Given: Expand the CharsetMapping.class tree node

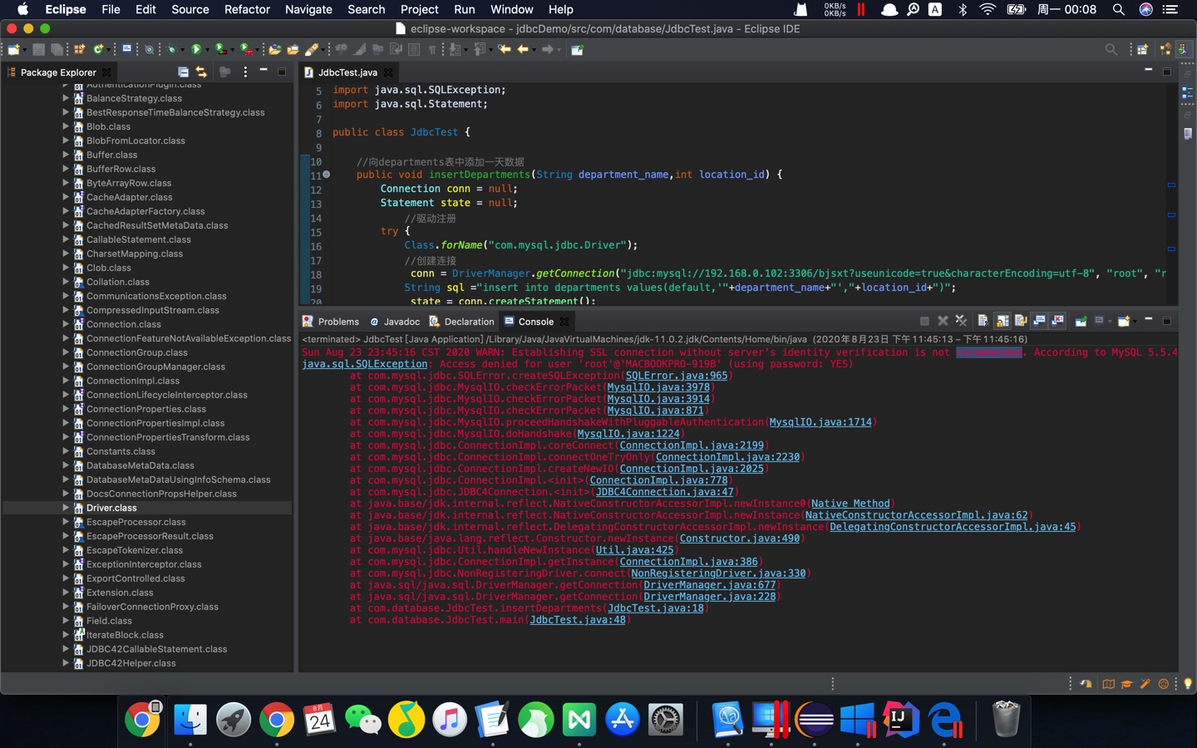Looking at the screenshot, I should pos(66,253).
